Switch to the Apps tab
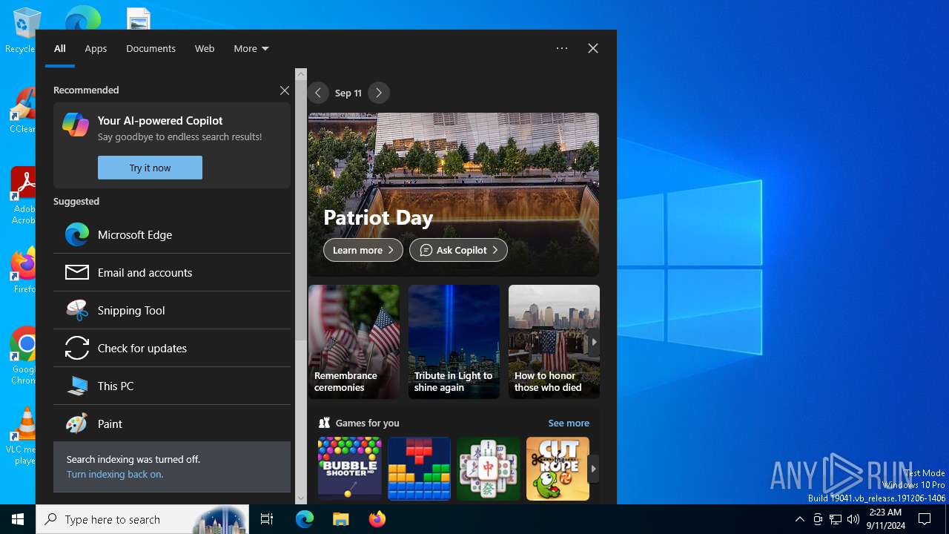Screen dimensions: 949x534 96,48
